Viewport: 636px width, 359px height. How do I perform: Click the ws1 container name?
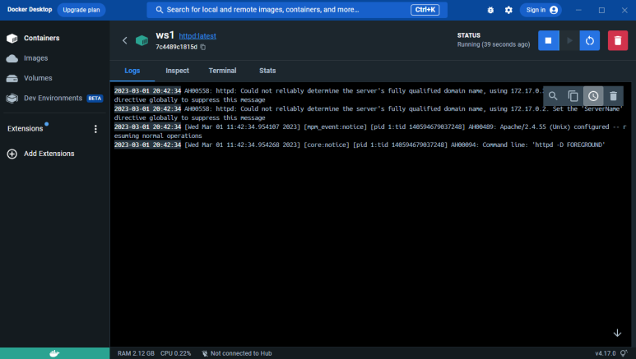pyautogui.click(x=165, y=35)
